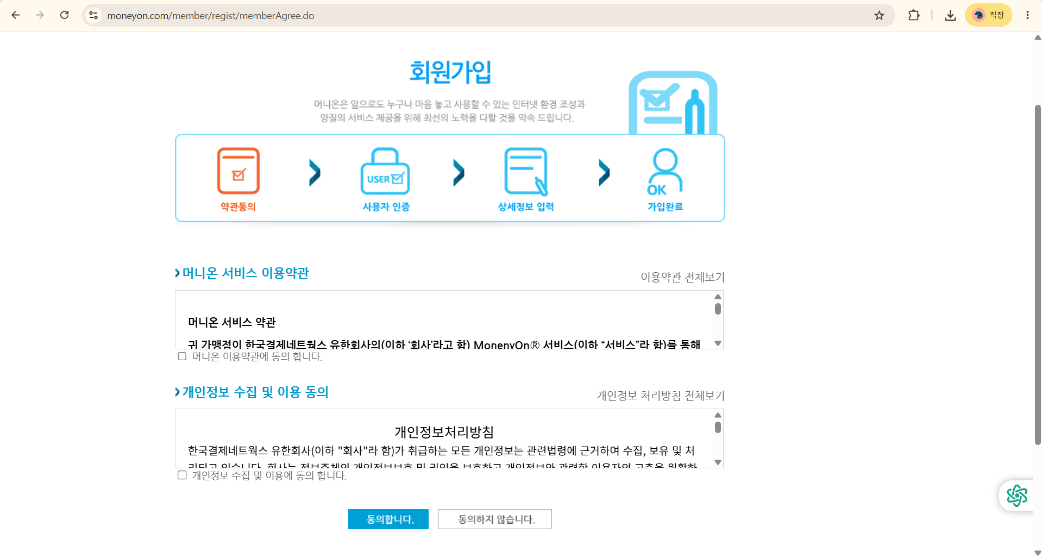Screen dimensions: 1042x558
Task: Click the chevron before 가입완료 step
Action: point(604,173)
